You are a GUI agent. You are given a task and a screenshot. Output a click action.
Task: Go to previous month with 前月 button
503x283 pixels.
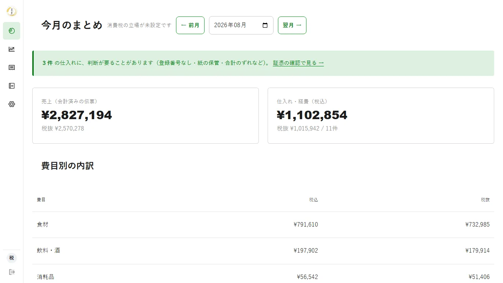pyautogui.click(x=190, y=25)
